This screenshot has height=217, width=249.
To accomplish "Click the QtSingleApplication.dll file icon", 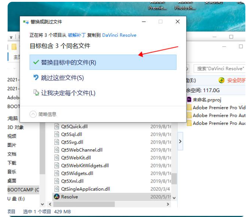I will pyautogui.click(x=57, y=189).
